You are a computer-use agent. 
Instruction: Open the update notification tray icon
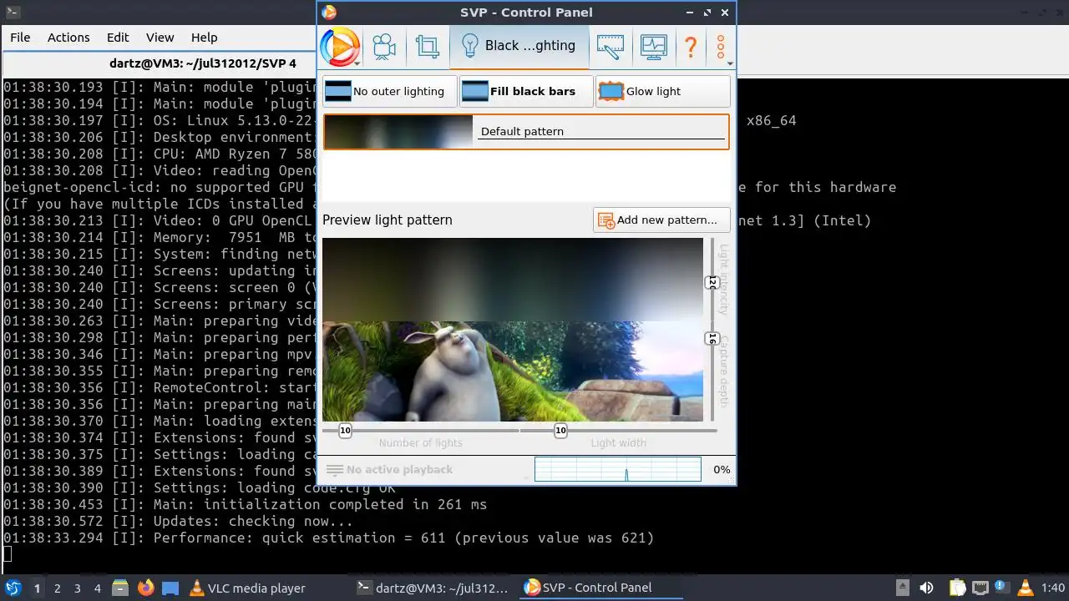[1001, 588]
